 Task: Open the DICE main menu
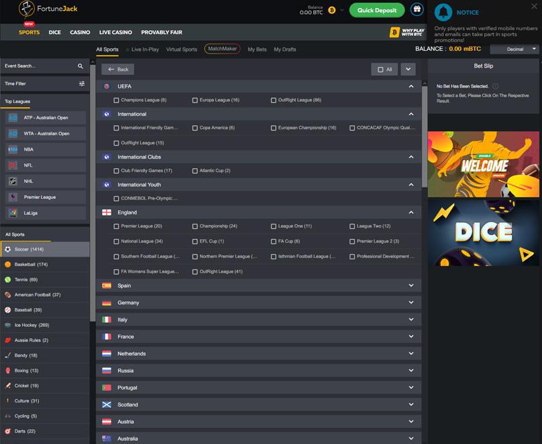(x=54, y=32)
